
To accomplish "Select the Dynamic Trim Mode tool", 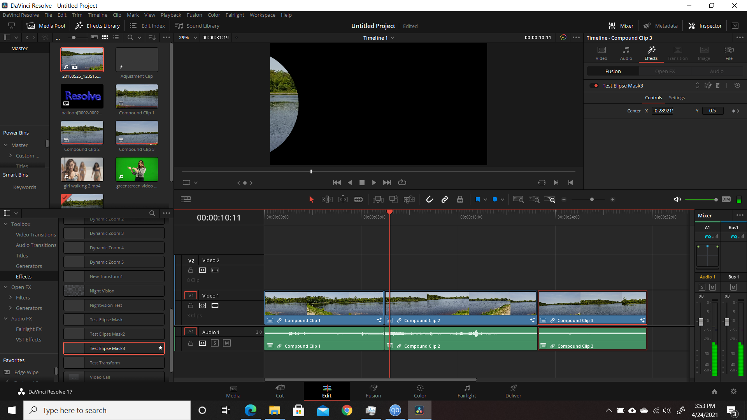I will (343, 199).
